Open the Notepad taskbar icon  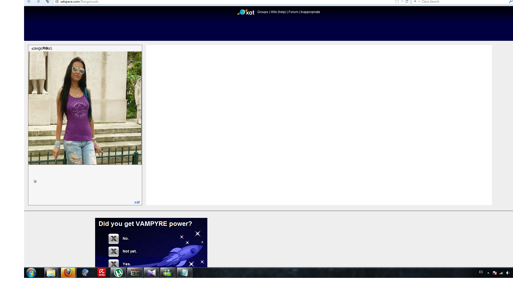(x=184, y=273)
